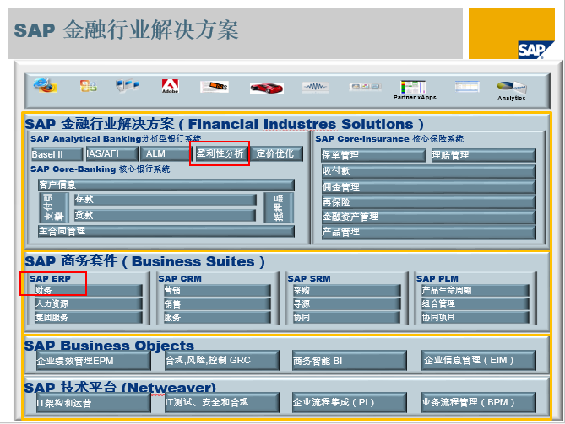Click the red sports car icon
565x424 pixels.
coord(267,89)
